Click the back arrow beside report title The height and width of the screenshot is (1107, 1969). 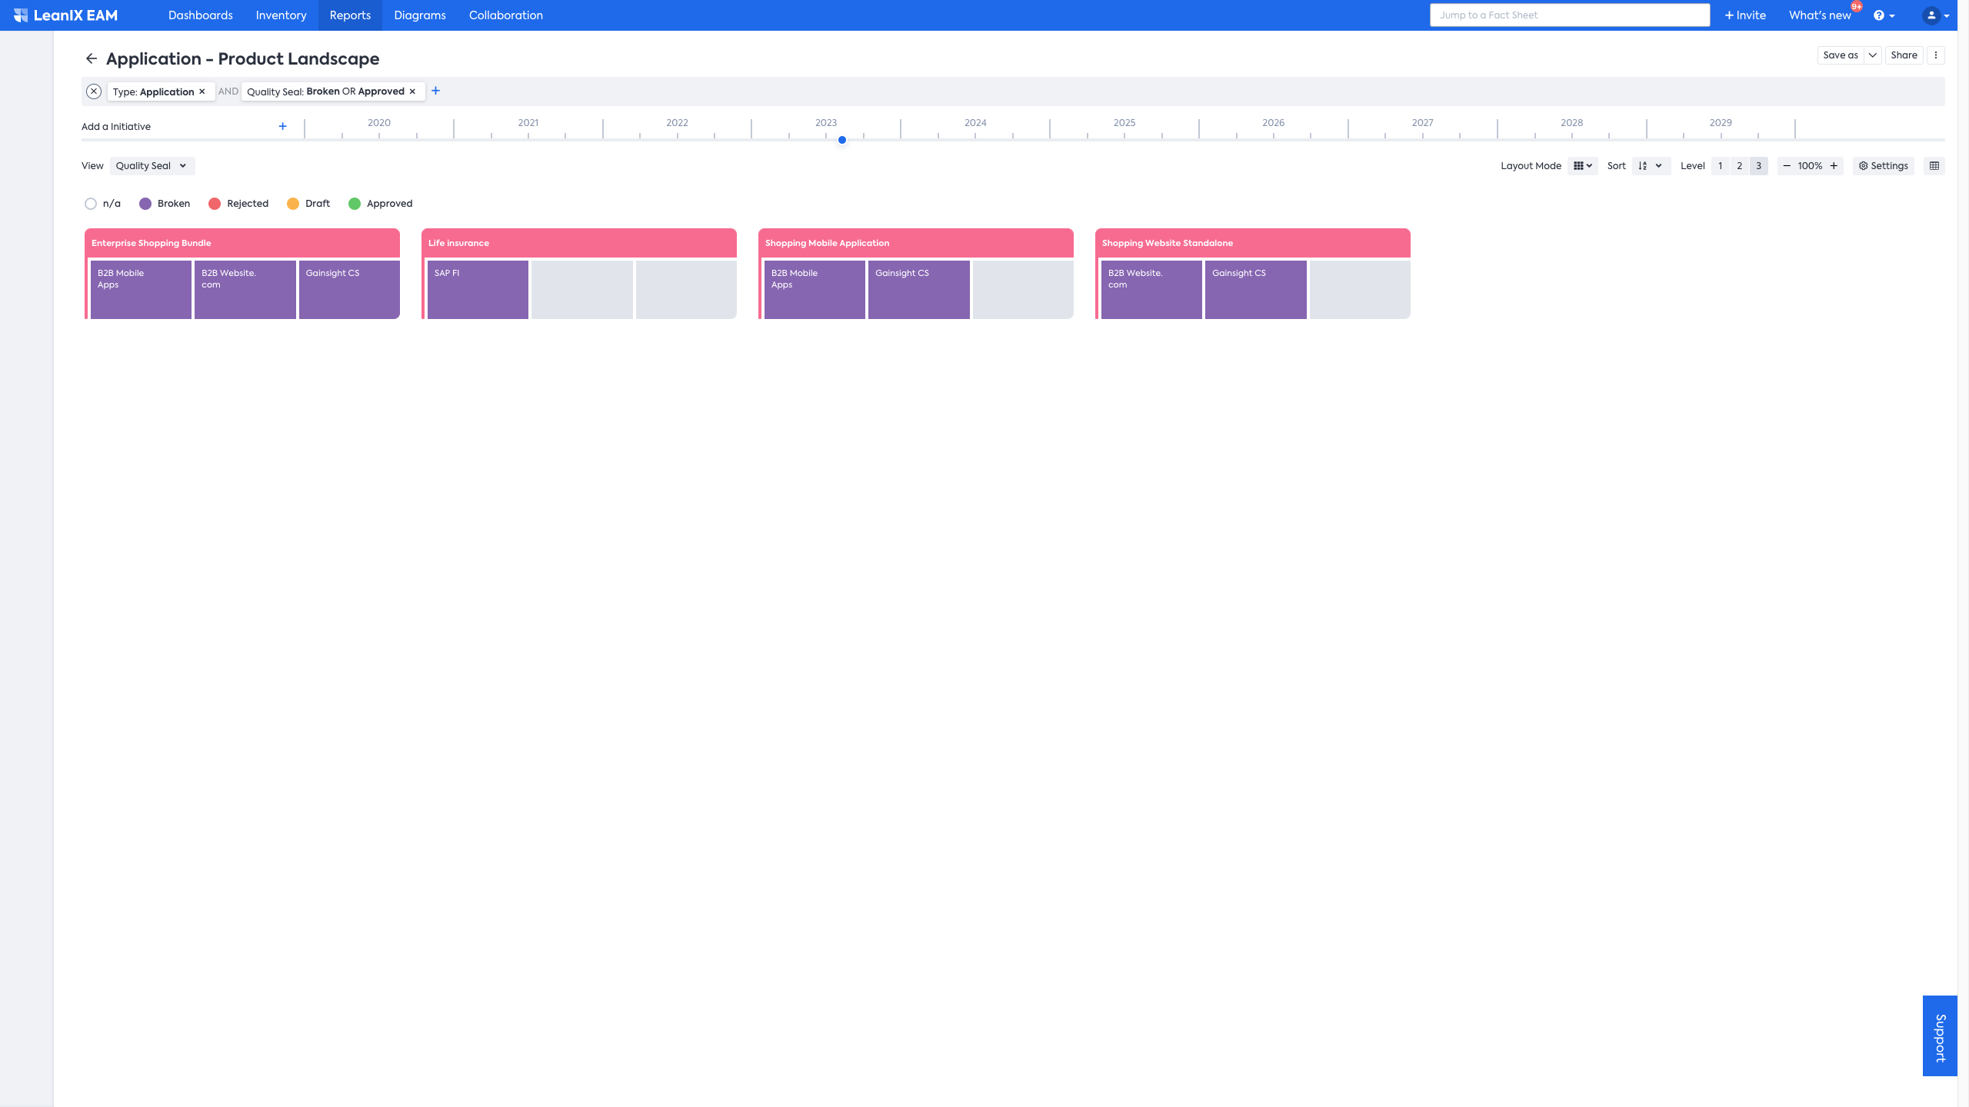(91, 58)
